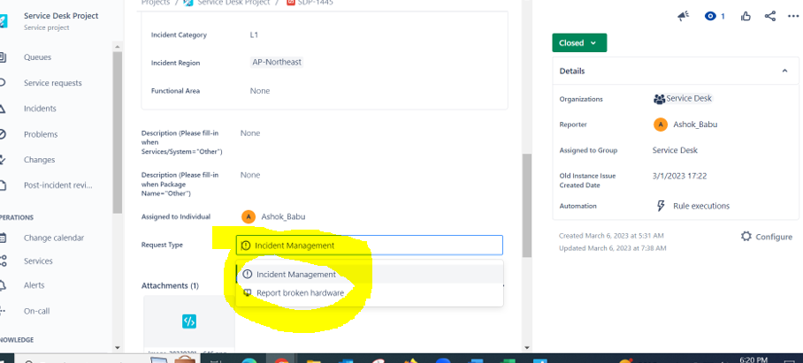The width and height of the screenshot is (803, 363).
Task: Open Rule executions automation
Action: click(x=701, y=206)
